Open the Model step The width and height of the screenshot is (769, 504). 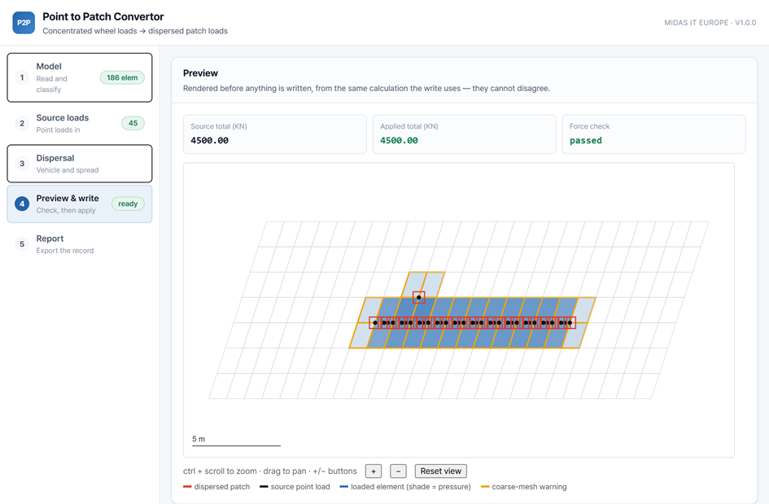tap(80, 77)
